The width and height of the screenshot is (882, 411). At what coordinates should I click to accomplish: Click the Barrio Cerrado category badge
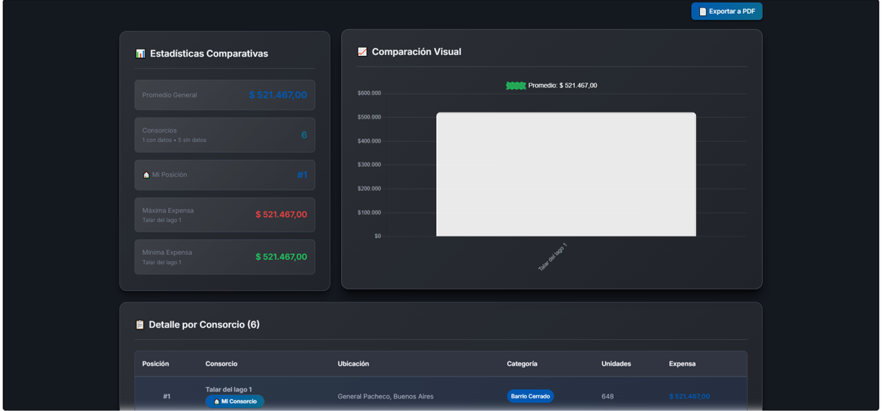(x=530, y=396)
